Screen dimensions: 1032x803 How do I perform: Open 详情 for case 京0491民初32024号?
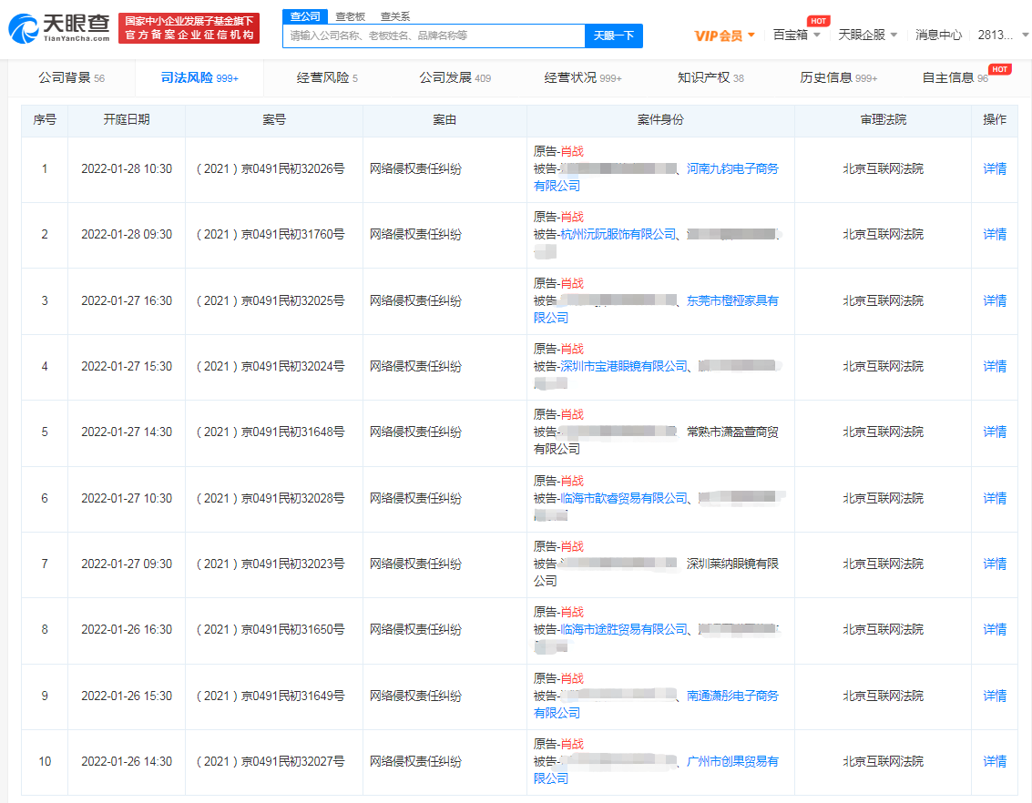(995, 366)
